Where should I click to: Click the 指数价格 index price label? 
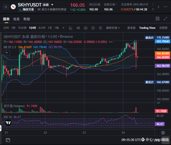point(109,5)
